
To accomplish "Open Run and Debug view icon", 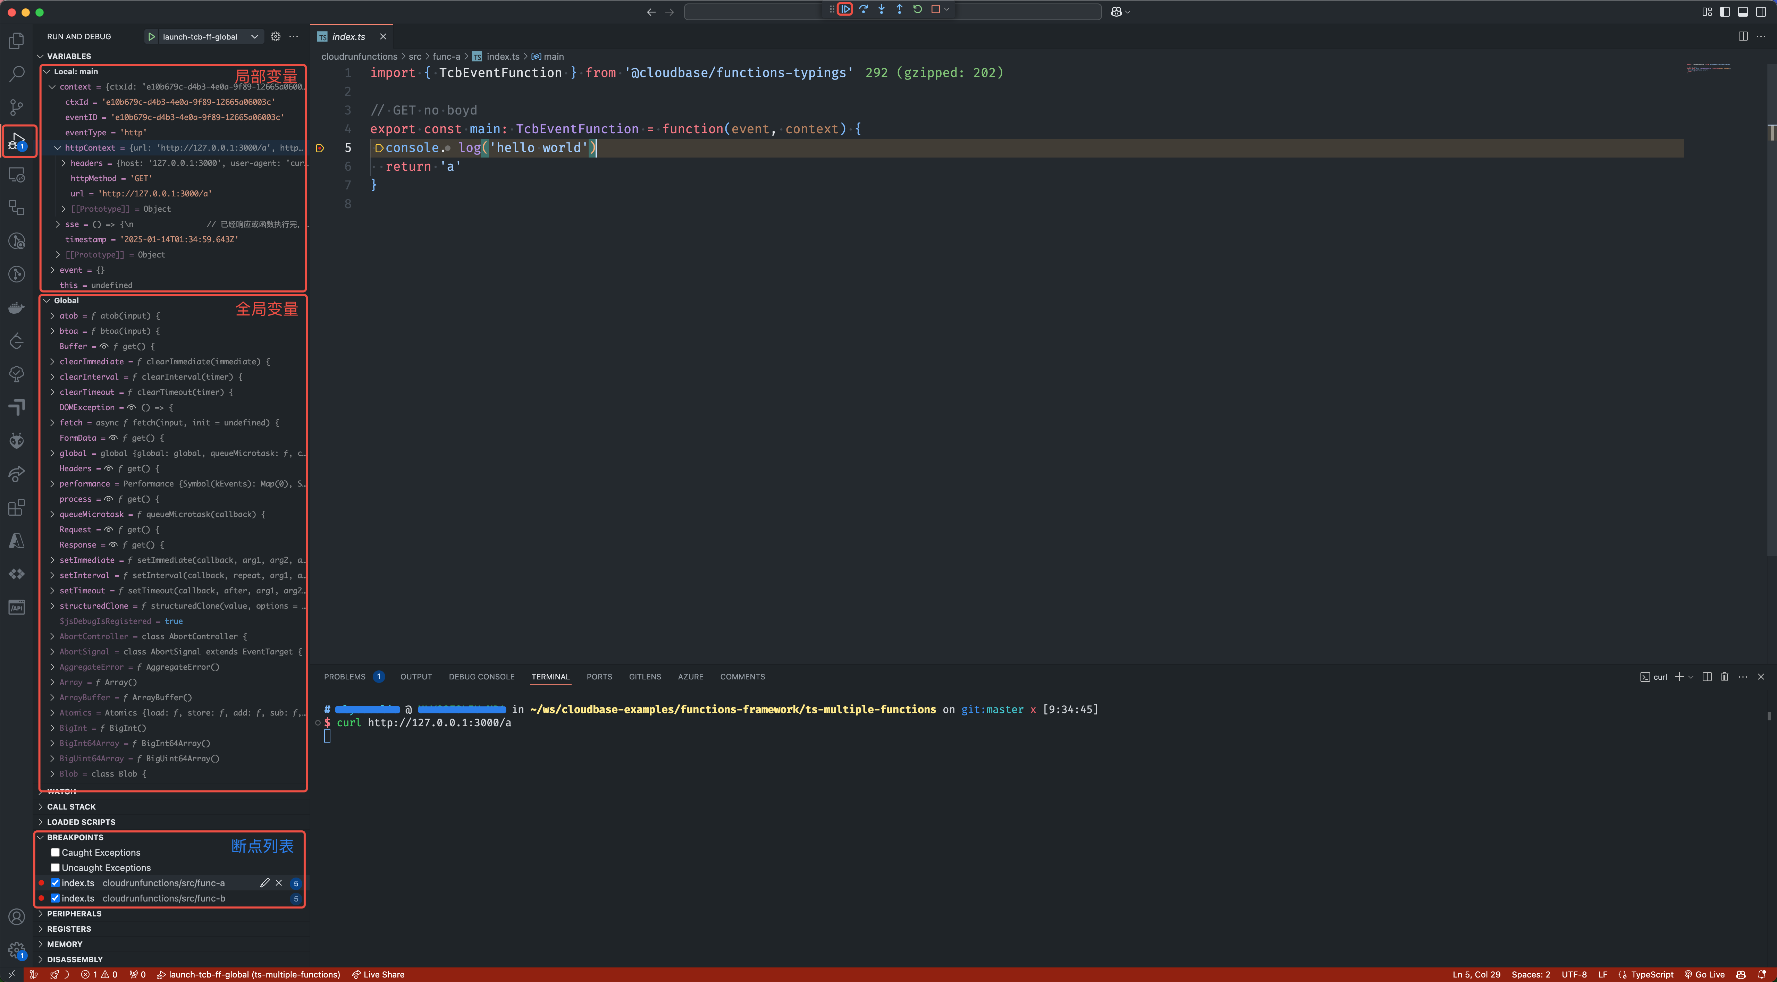I will tap(17, 141).
